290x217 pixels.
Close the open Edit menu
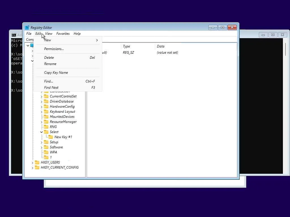38,34
